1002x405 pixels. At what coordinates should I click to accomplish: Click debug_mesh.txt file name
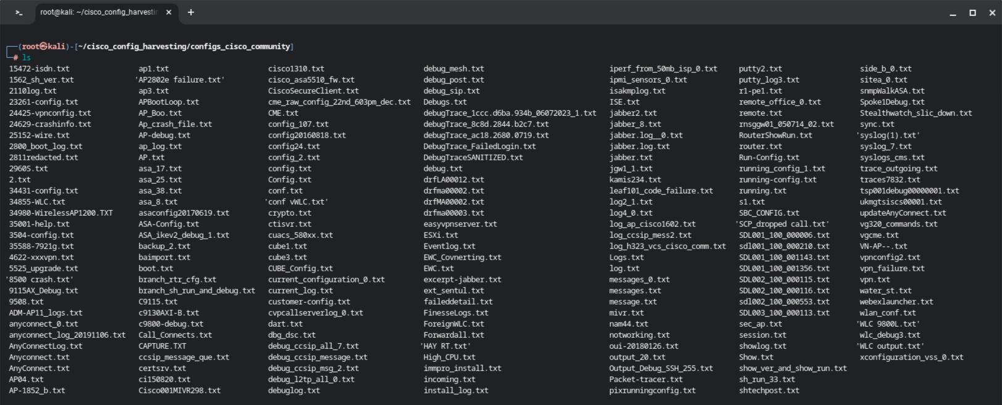(453, 69)
